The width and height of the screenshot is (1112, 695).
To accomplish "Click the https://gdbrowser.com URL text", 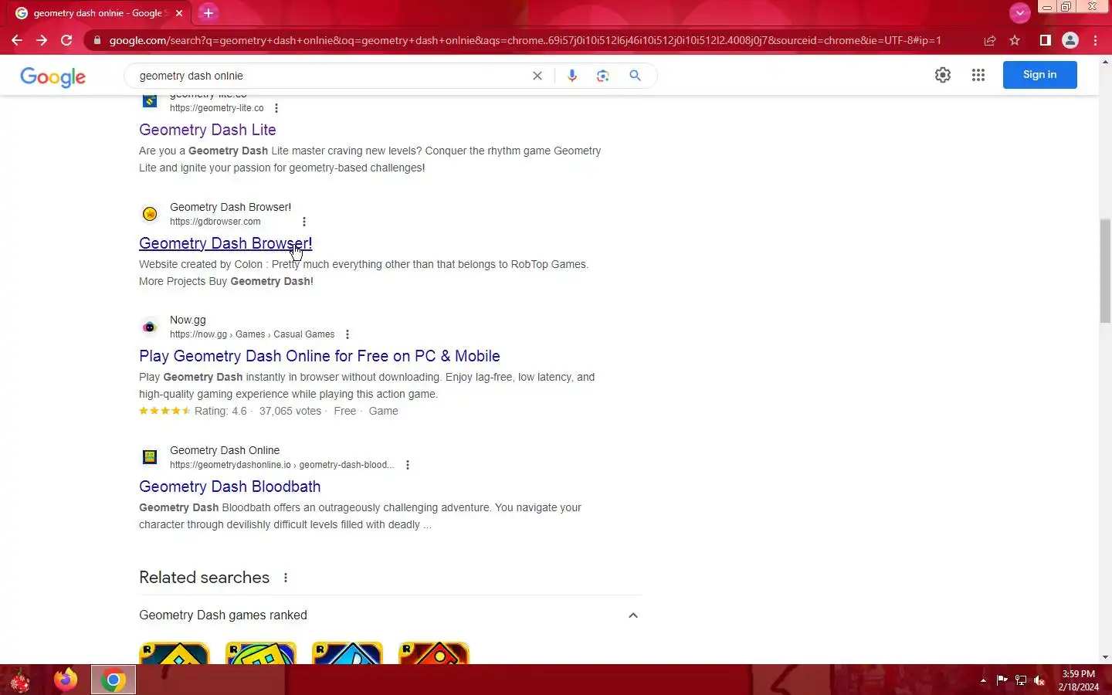I will pos(215,222).
